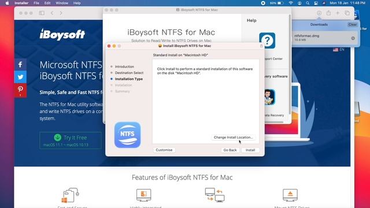This screenshot has height=208, width=370.
Task: Click the Pinterest share icon on webpage
Action: pyautogui.click(x=20, y=90)
